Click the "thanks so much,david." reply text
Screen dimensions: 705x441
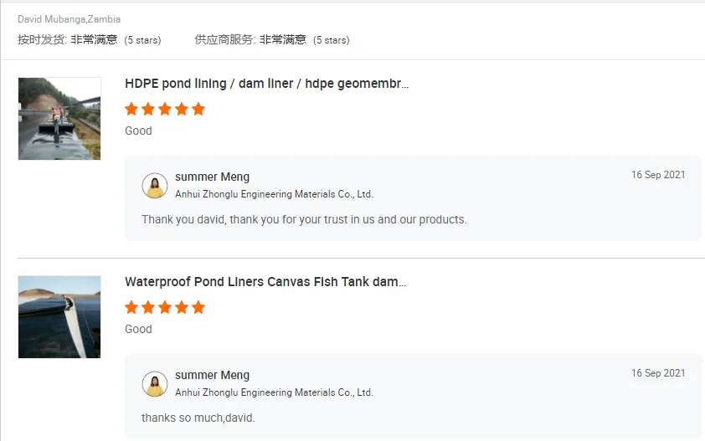(198, 418)
